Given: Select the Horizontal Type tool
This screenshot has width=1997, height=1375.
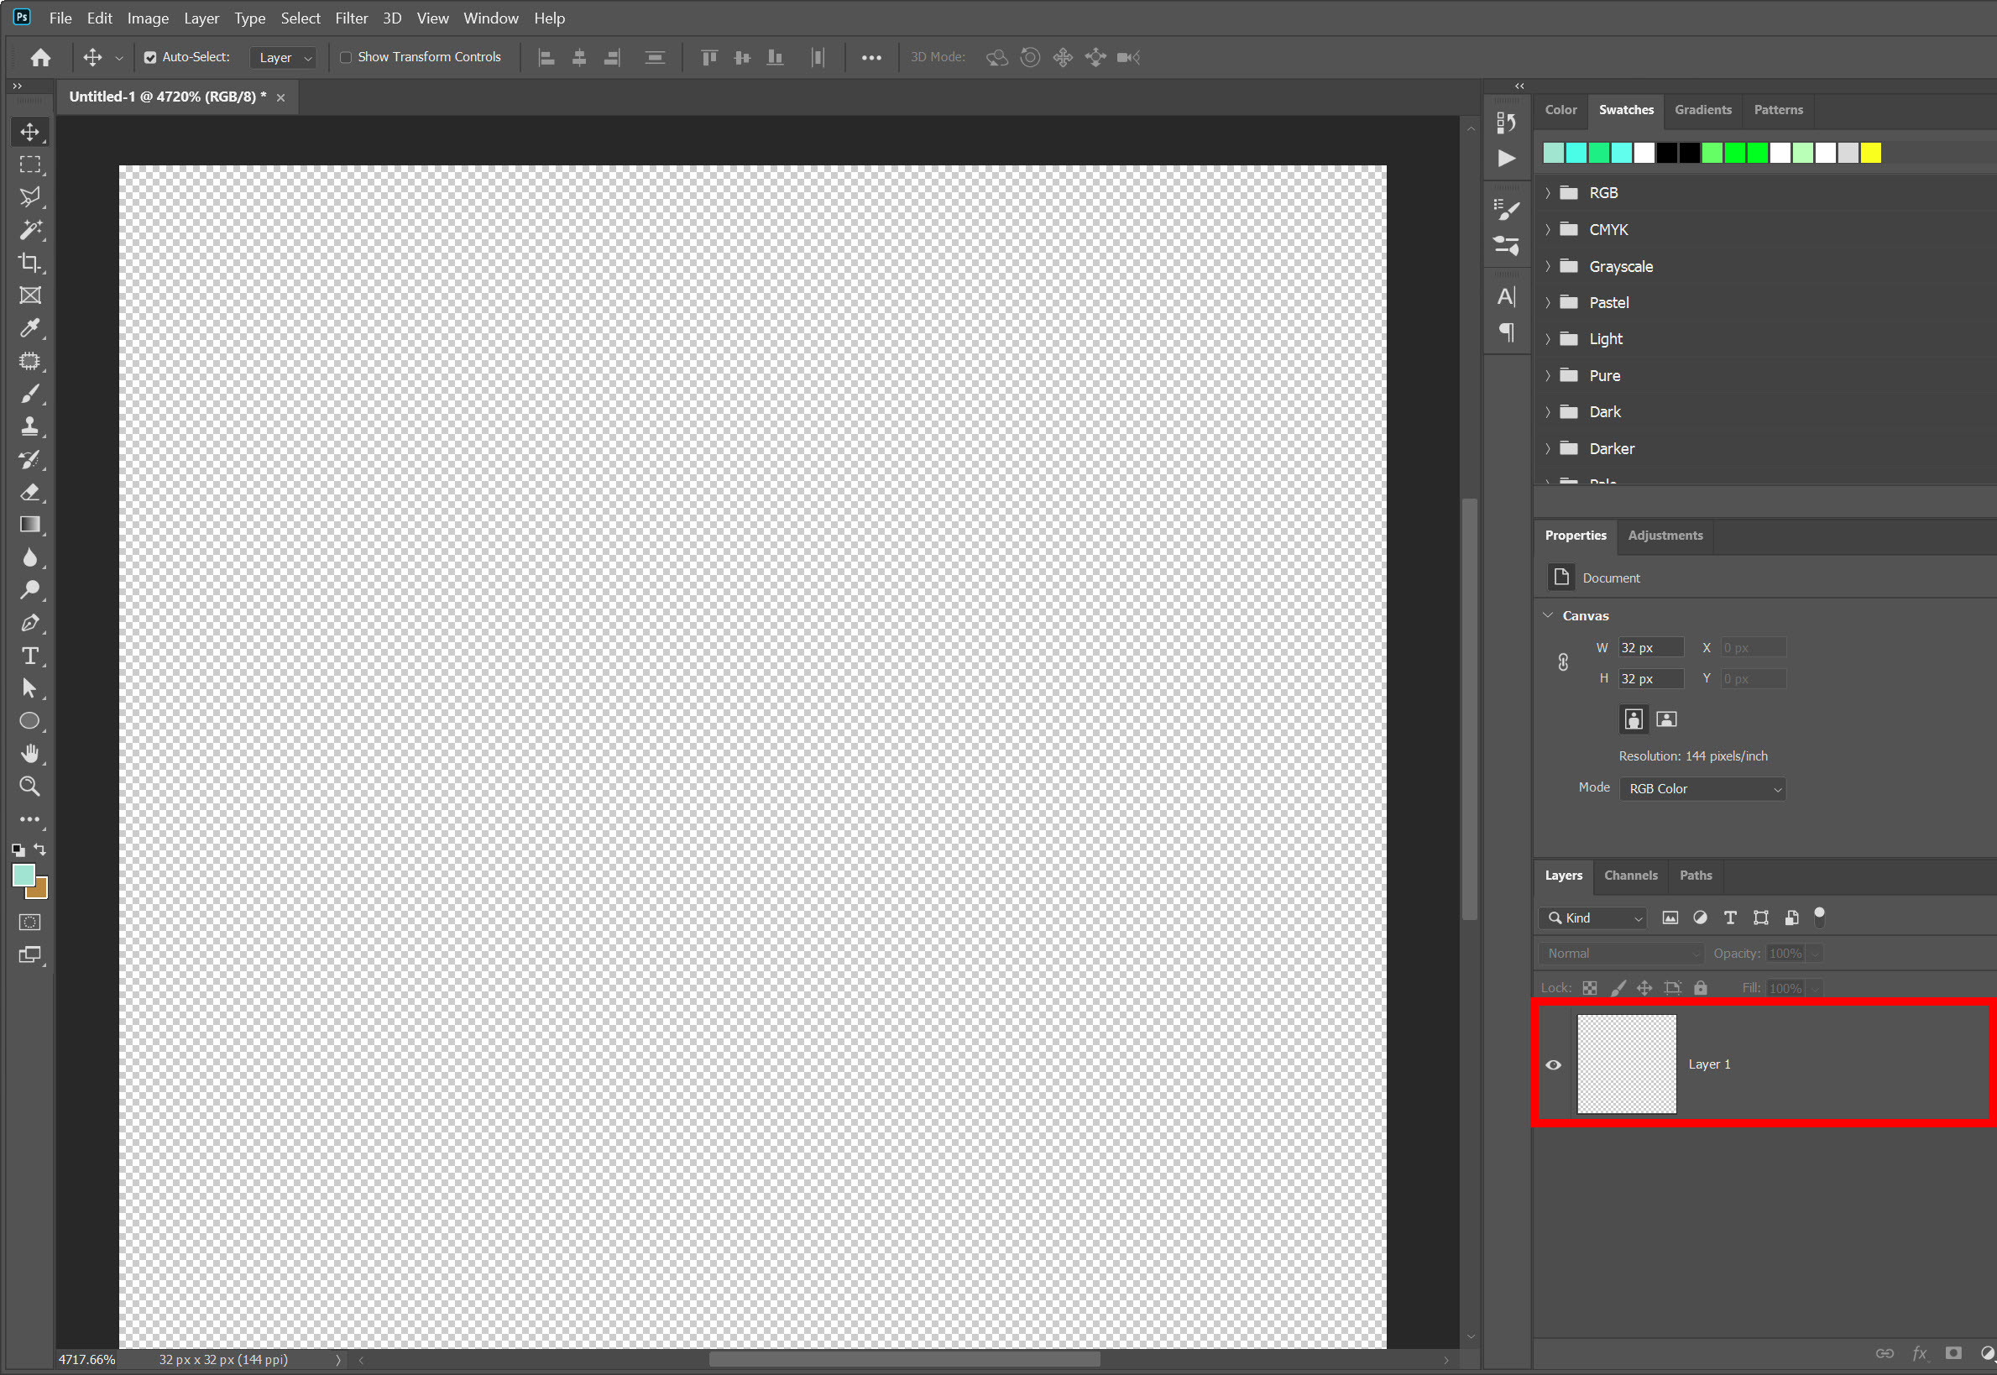Looking at the screenshot, I should pyautogui.click(x=30, y=656).
